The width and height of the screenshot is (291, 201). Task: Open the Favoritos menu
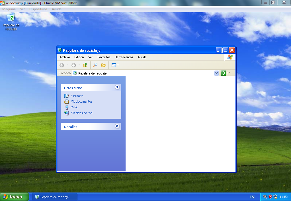point(104,57)
